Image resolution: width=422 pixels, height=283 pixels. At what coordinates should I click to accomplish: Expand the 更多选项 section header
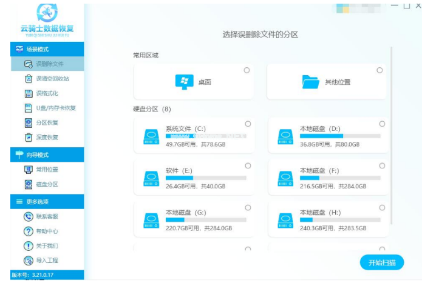[42, 201]
